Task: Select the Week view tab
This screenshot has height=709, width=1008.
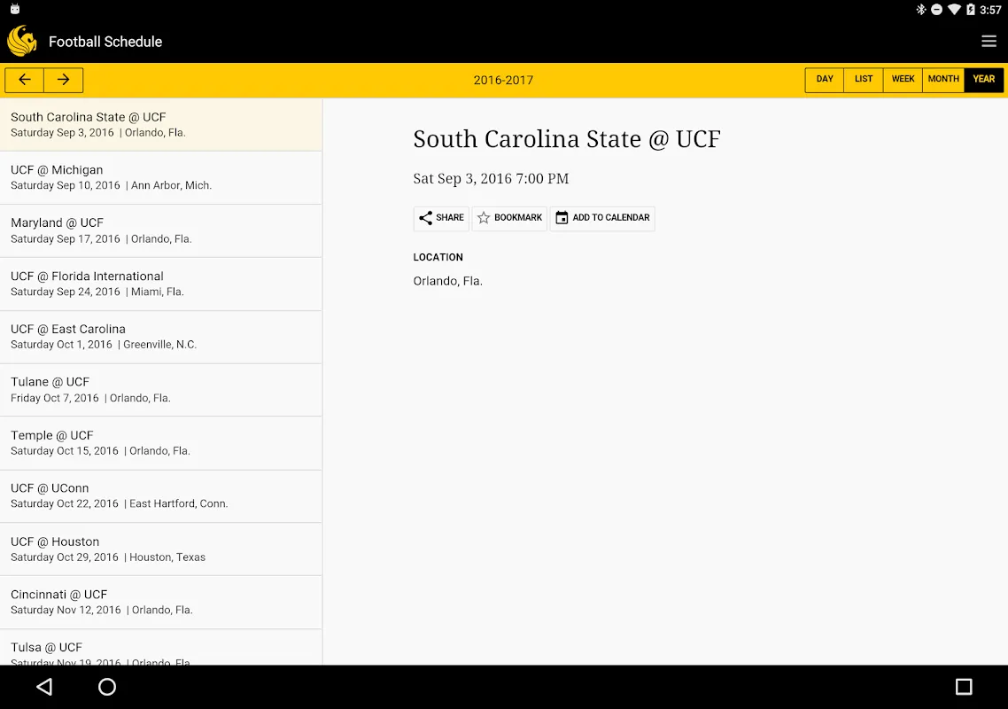Action: [x=903, y=80]
